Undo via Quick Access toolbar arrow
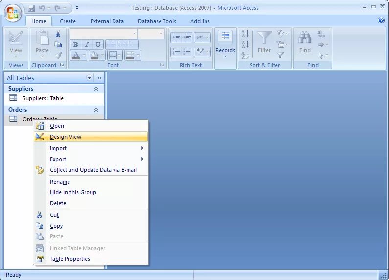Image resolution: width=389 pixels, height=280 pixels. coord(42,8)
